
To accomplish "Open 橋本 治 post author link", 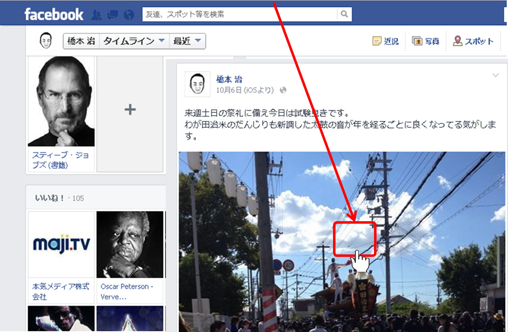I will coord(229,79).
